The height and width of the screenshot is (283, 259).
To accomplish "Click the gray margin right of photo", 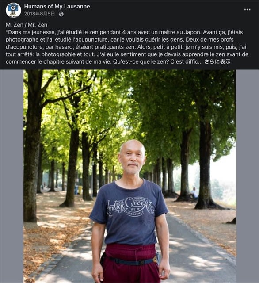I will [x=248, y=176].
